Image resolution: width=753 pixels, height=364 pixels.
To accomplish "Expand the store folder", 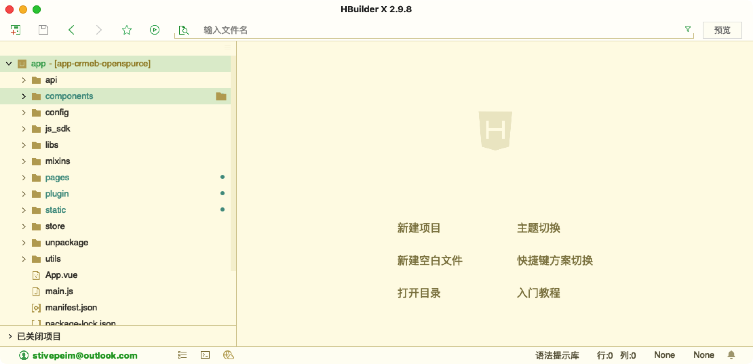I will click(x=24, y=226).
